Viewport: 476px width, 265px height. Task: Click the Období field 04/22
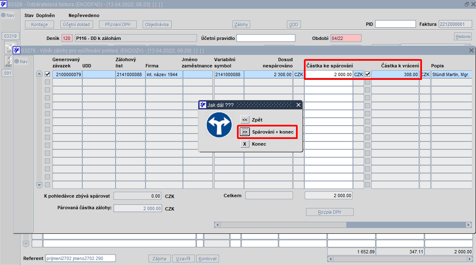(x=346, y=38)
